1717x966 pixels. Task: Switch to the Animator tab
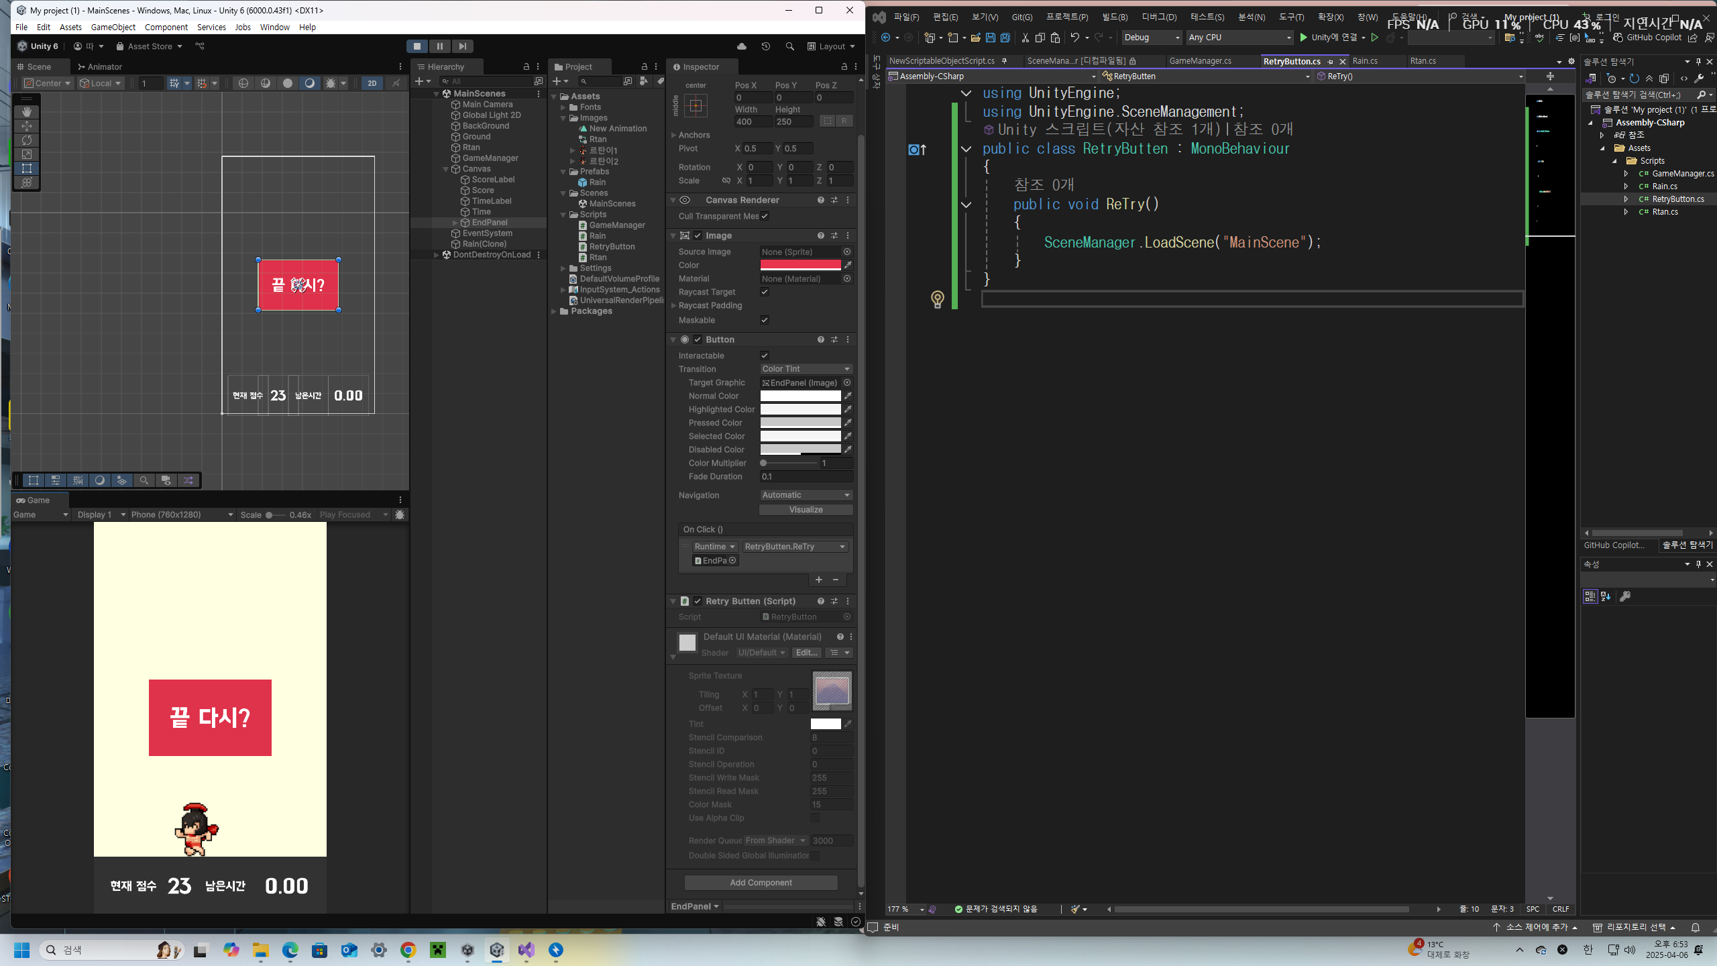click(100, 67)
